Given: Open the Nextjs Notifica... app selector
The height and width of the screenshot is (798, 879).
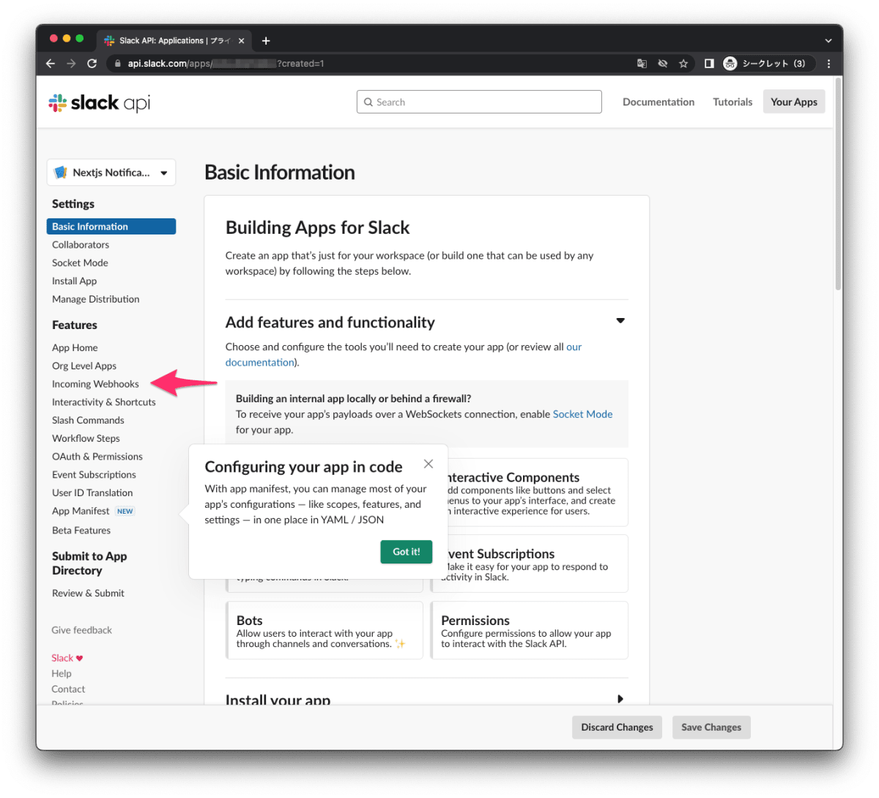Looking at the screenshot, I should tap(111, 172).
